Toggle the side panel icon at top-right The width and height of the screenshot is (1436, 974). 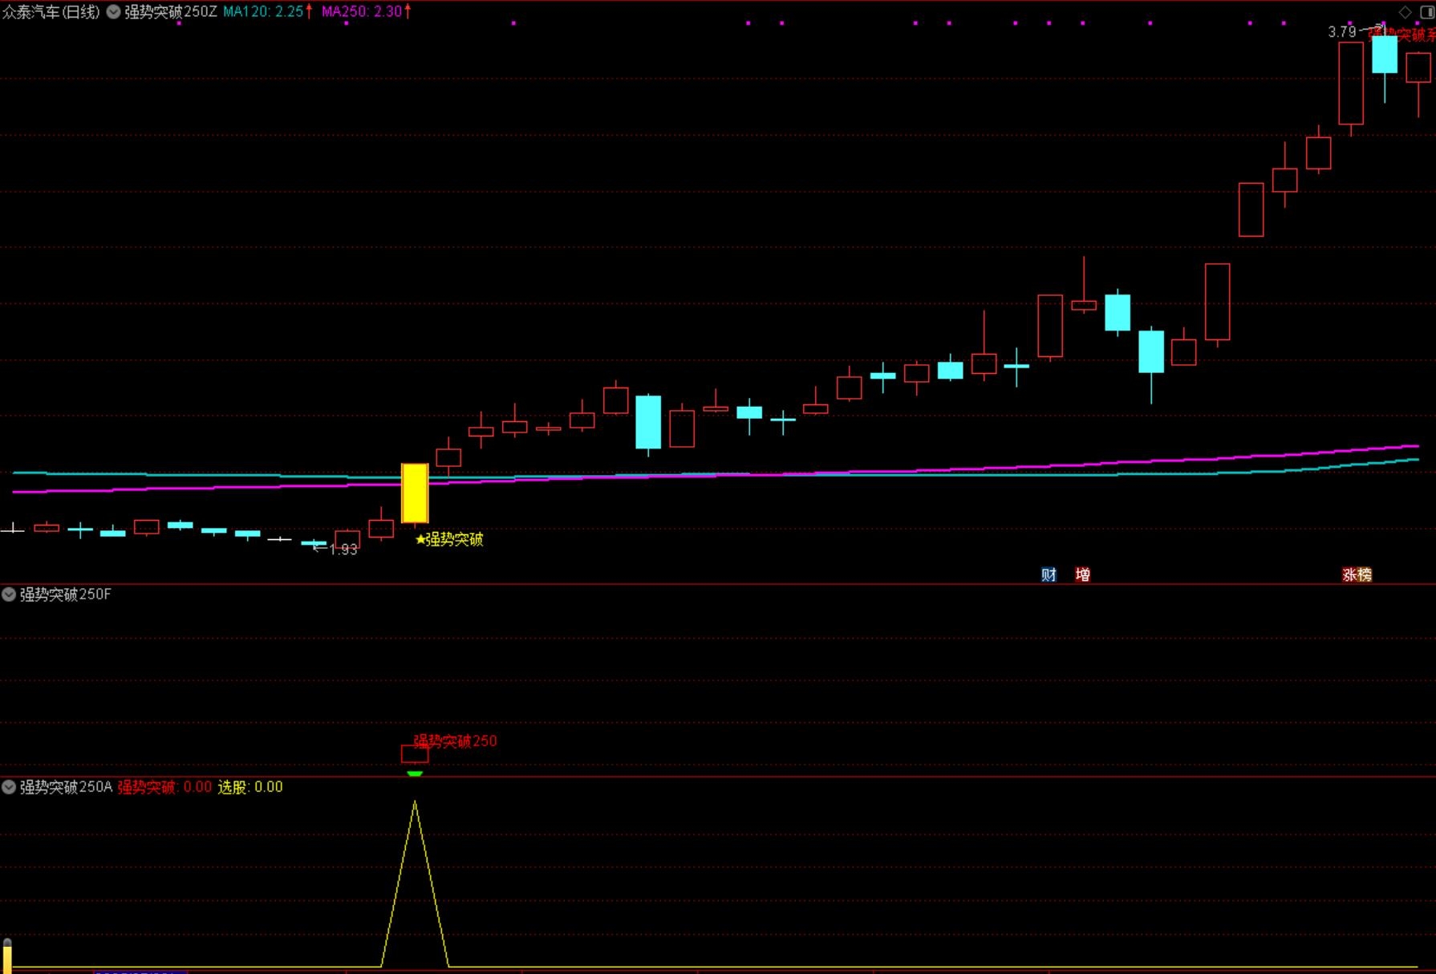point(1427,12)
